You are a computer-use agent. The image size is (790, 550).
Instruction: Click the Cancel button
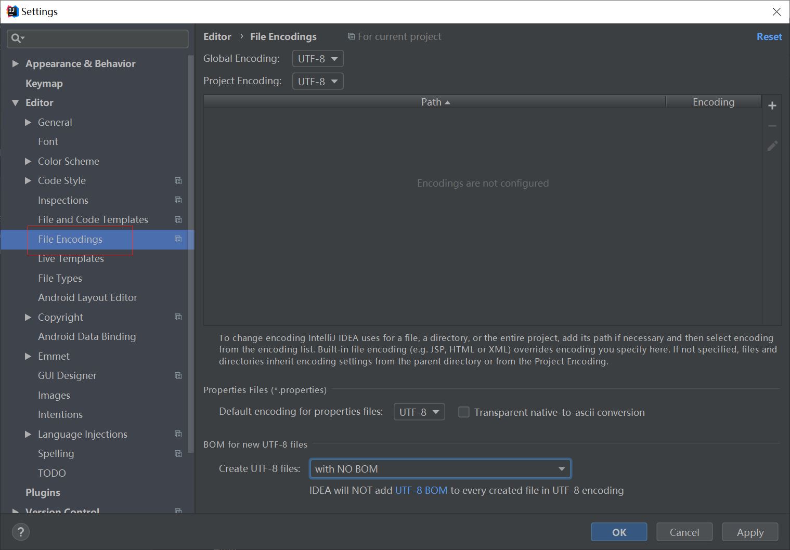[x=684, y=532]
